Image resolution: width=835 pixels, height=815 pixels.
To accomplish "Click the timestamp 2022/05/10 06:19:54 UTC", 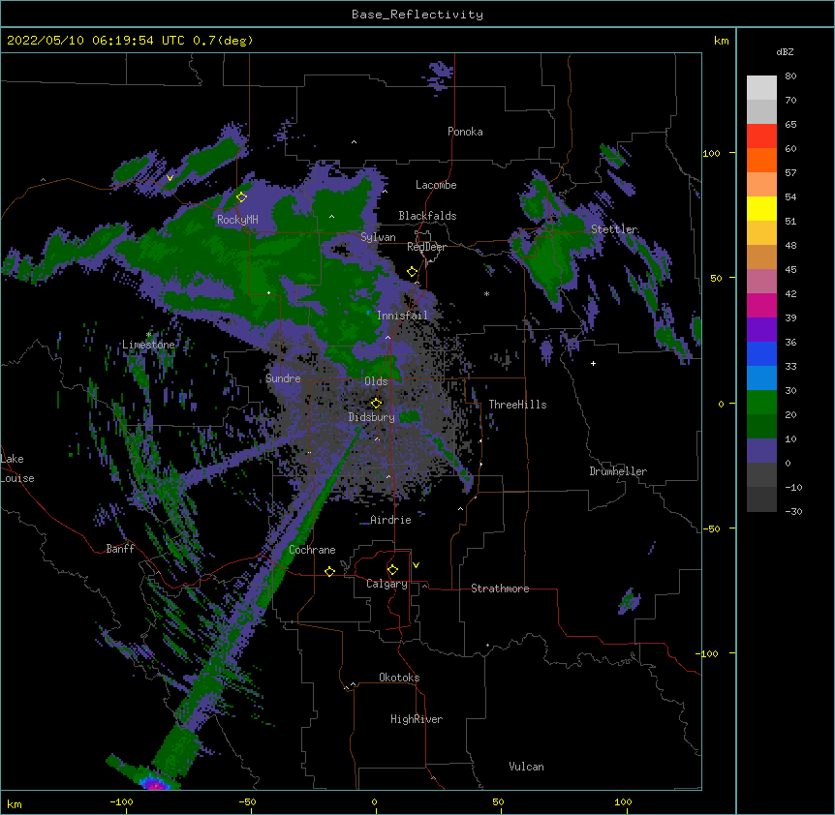I will (95, 41).
